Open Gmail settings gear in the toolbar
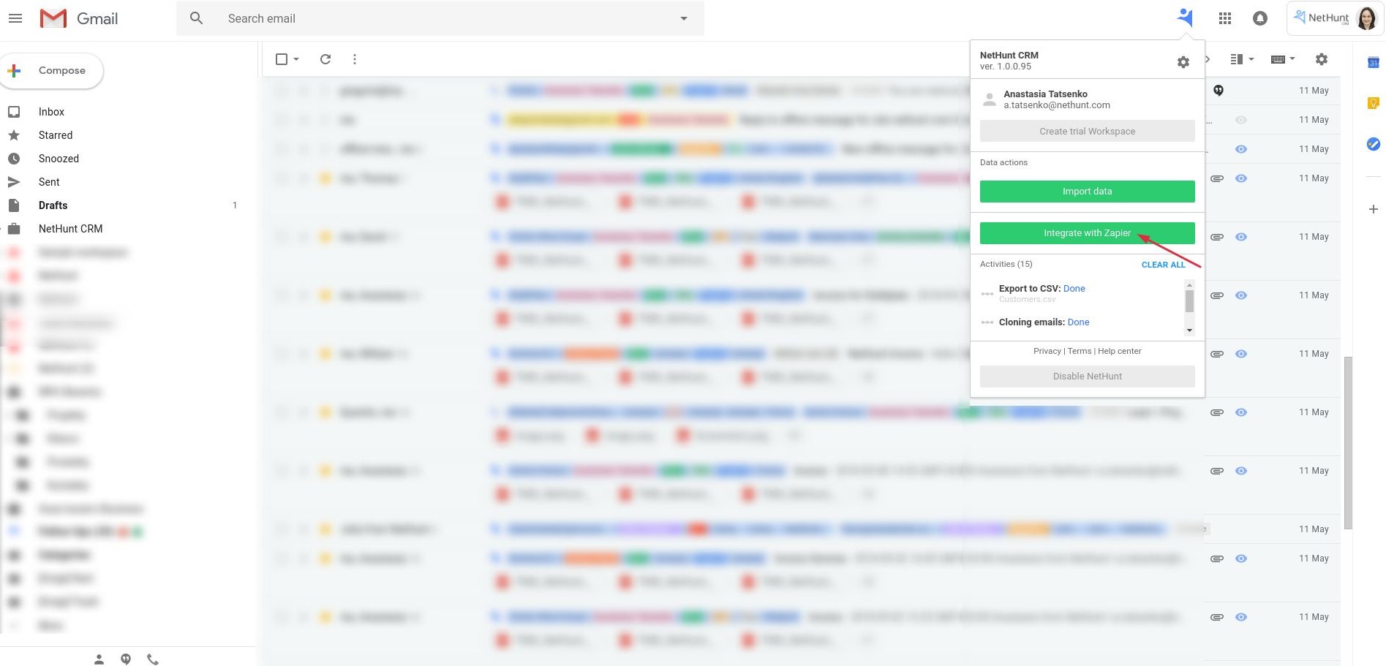The image size is (1386, 666). (1322, 59)
